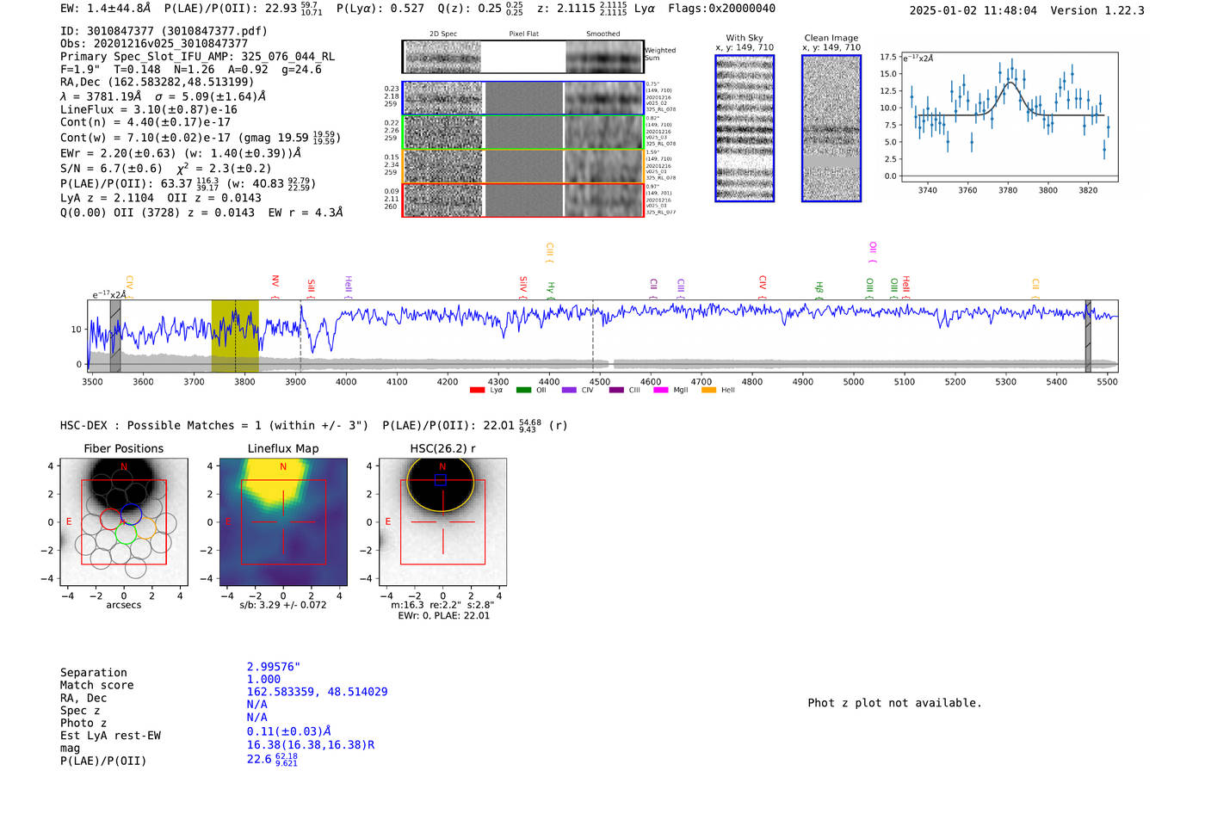Select the Q(0.00) OII (3728) solution line
Screen dimensions: 1205x820
coord(201,213)
